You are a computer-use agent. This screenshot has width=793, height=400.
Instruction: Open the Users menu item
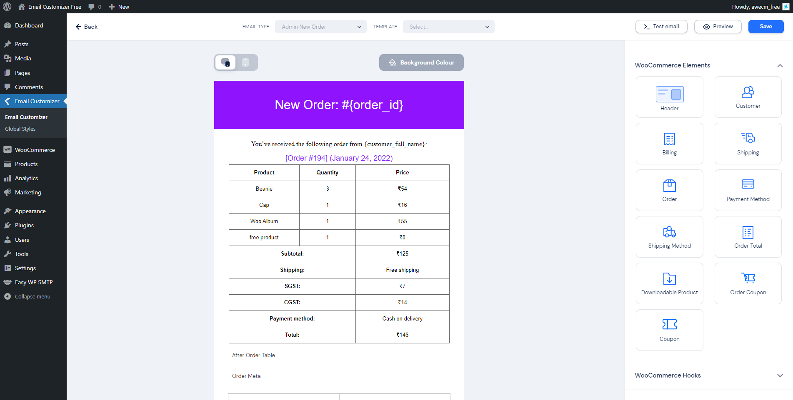33,240
